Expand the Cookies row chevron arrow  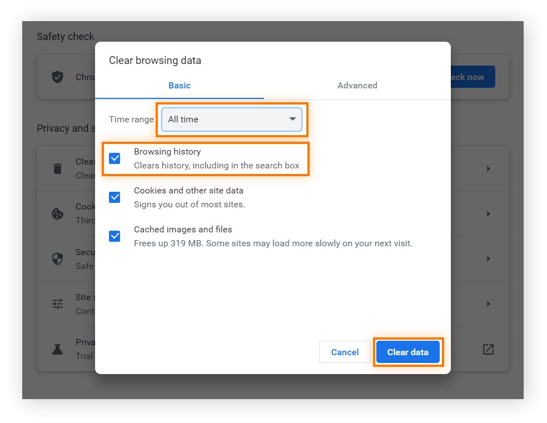488,214
